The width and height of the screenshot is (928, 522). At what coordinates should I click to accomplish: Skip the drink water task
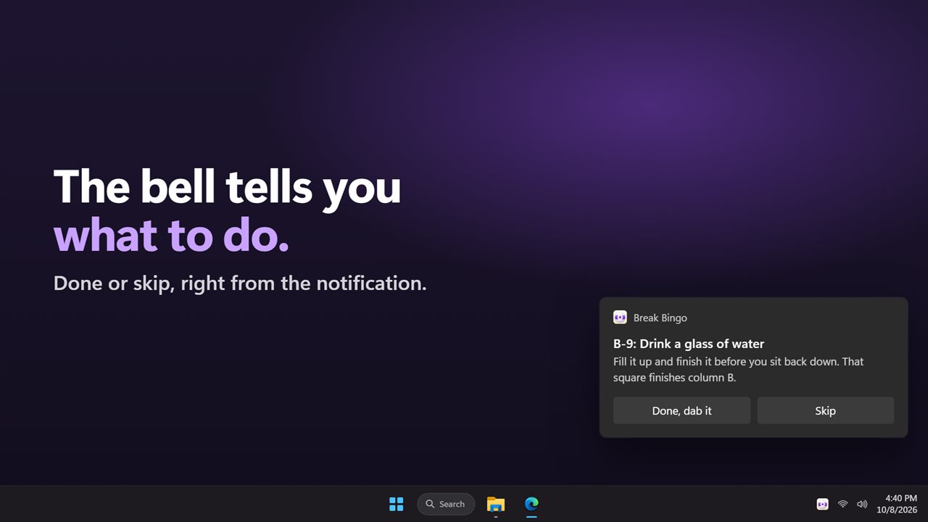pyautogui.click(x=825, y=410)
